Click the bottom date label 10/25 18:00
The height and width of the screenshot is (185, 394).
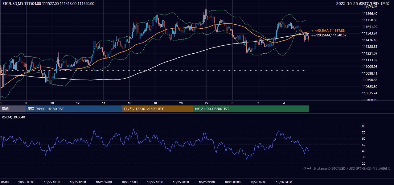coord(155,182)
